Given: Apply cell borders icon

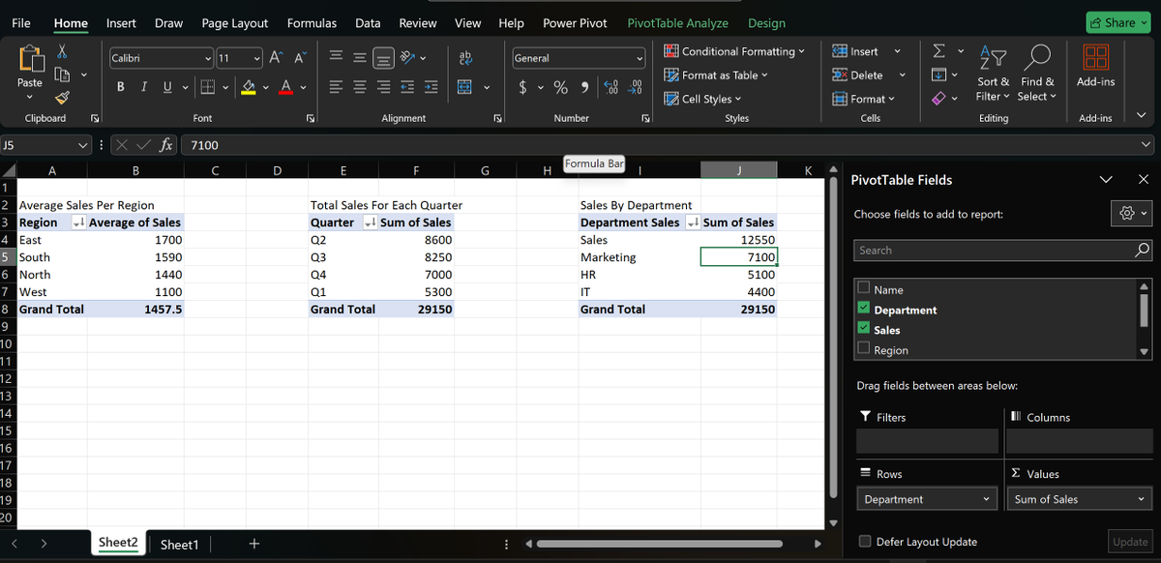Looking at the screenshot, I should [206, 87].
